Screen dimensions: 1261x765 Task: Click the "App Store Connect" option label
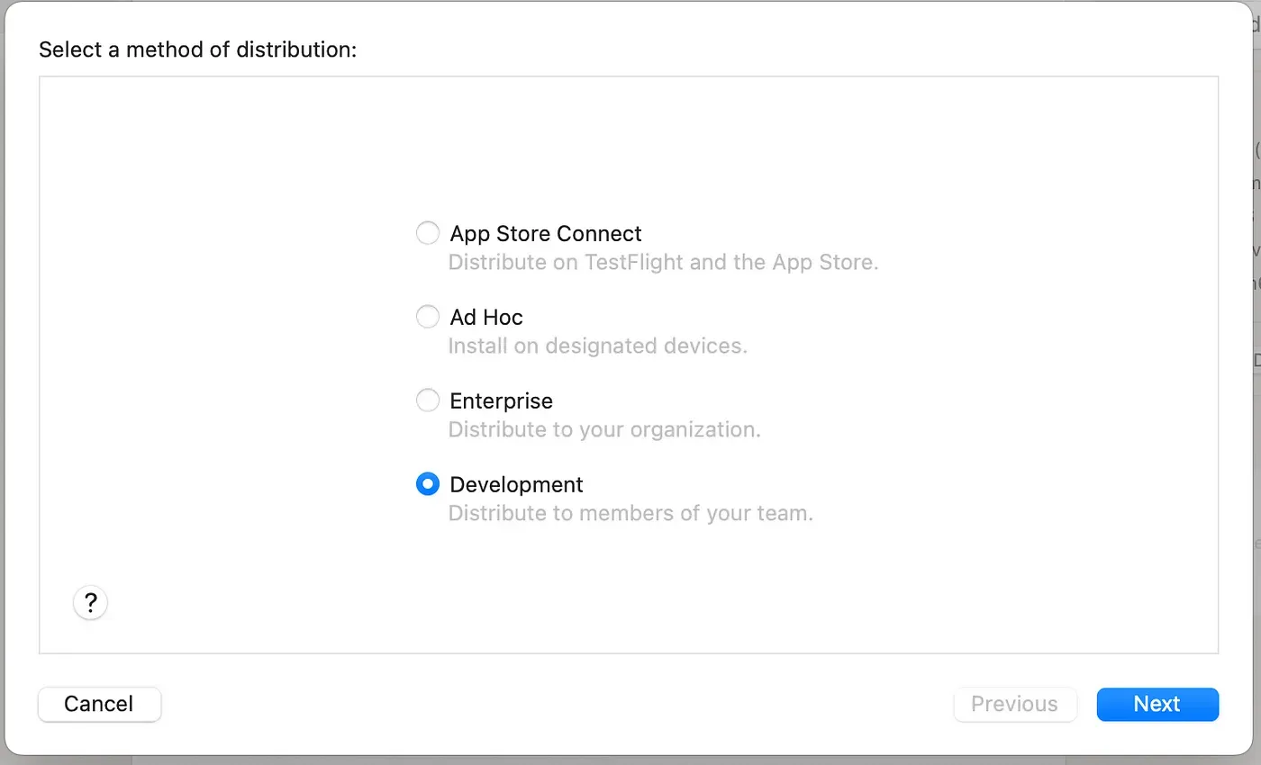tap(546, 234)
